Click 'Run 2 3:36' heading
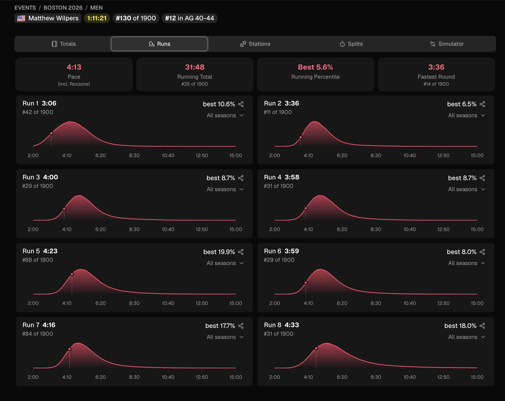 point(281,103)
